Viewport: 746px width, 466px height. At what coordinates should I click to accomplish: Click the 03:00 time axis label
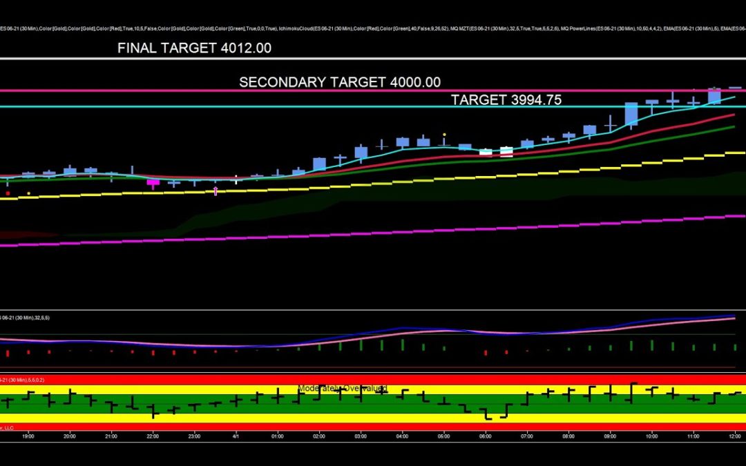click(x=361, y=436)
